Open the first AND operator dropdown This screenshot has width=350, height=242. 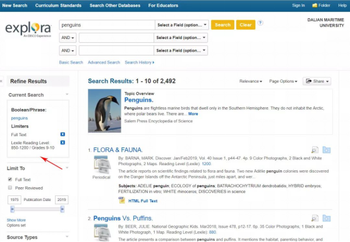[x=68, y=38]
